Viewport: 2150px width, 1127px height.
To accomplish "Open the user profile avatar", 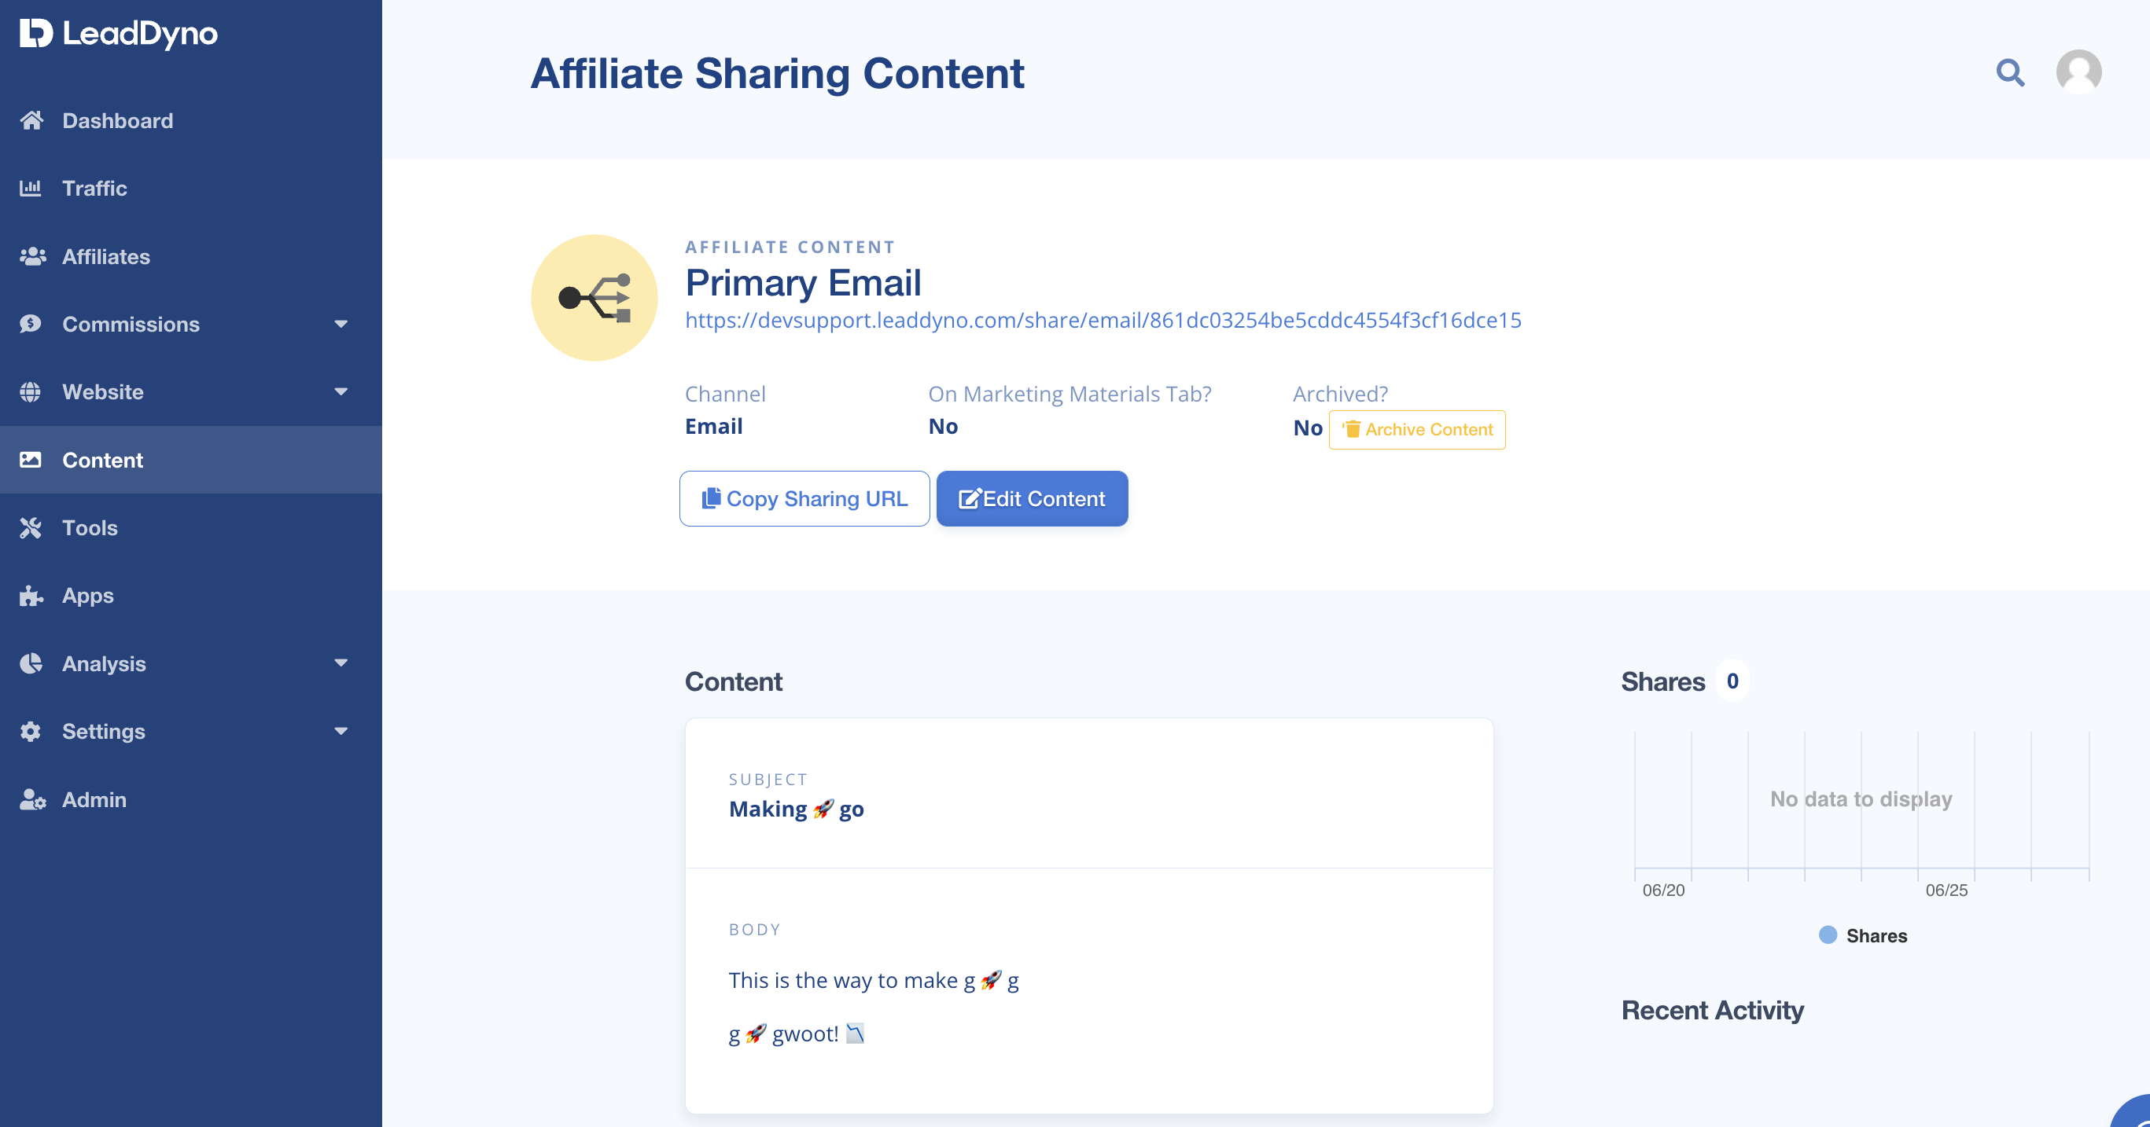I will tap(2078, 72).
